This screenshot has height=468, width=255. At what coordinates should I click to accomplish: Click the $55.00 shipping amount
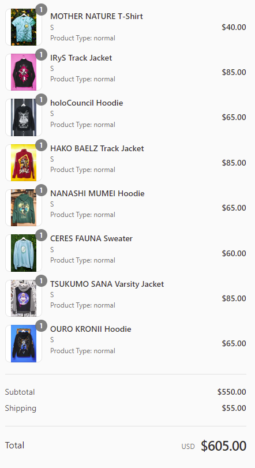[234, 408]
